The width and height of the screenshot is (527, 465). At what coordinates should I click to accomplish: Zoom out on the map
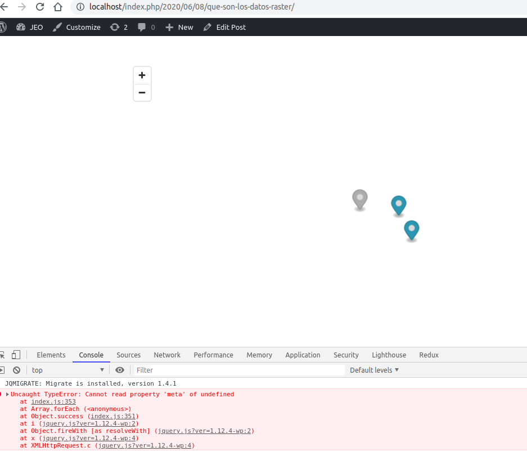click(x=142, y=92)
